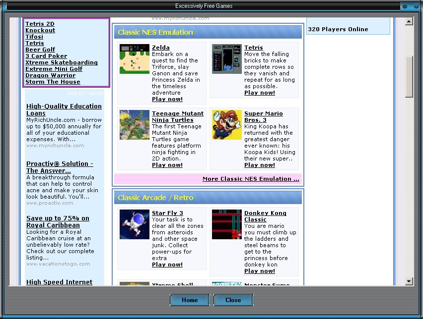
Task: Click the vertical scrollbar thumb
Action: 409,77
